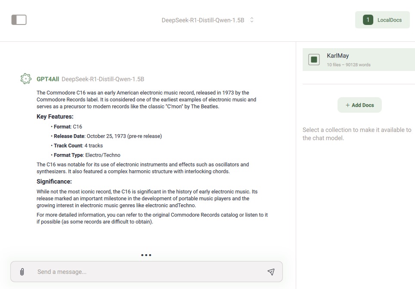Click the three-dot generating indicator

(x=146, y=255)
